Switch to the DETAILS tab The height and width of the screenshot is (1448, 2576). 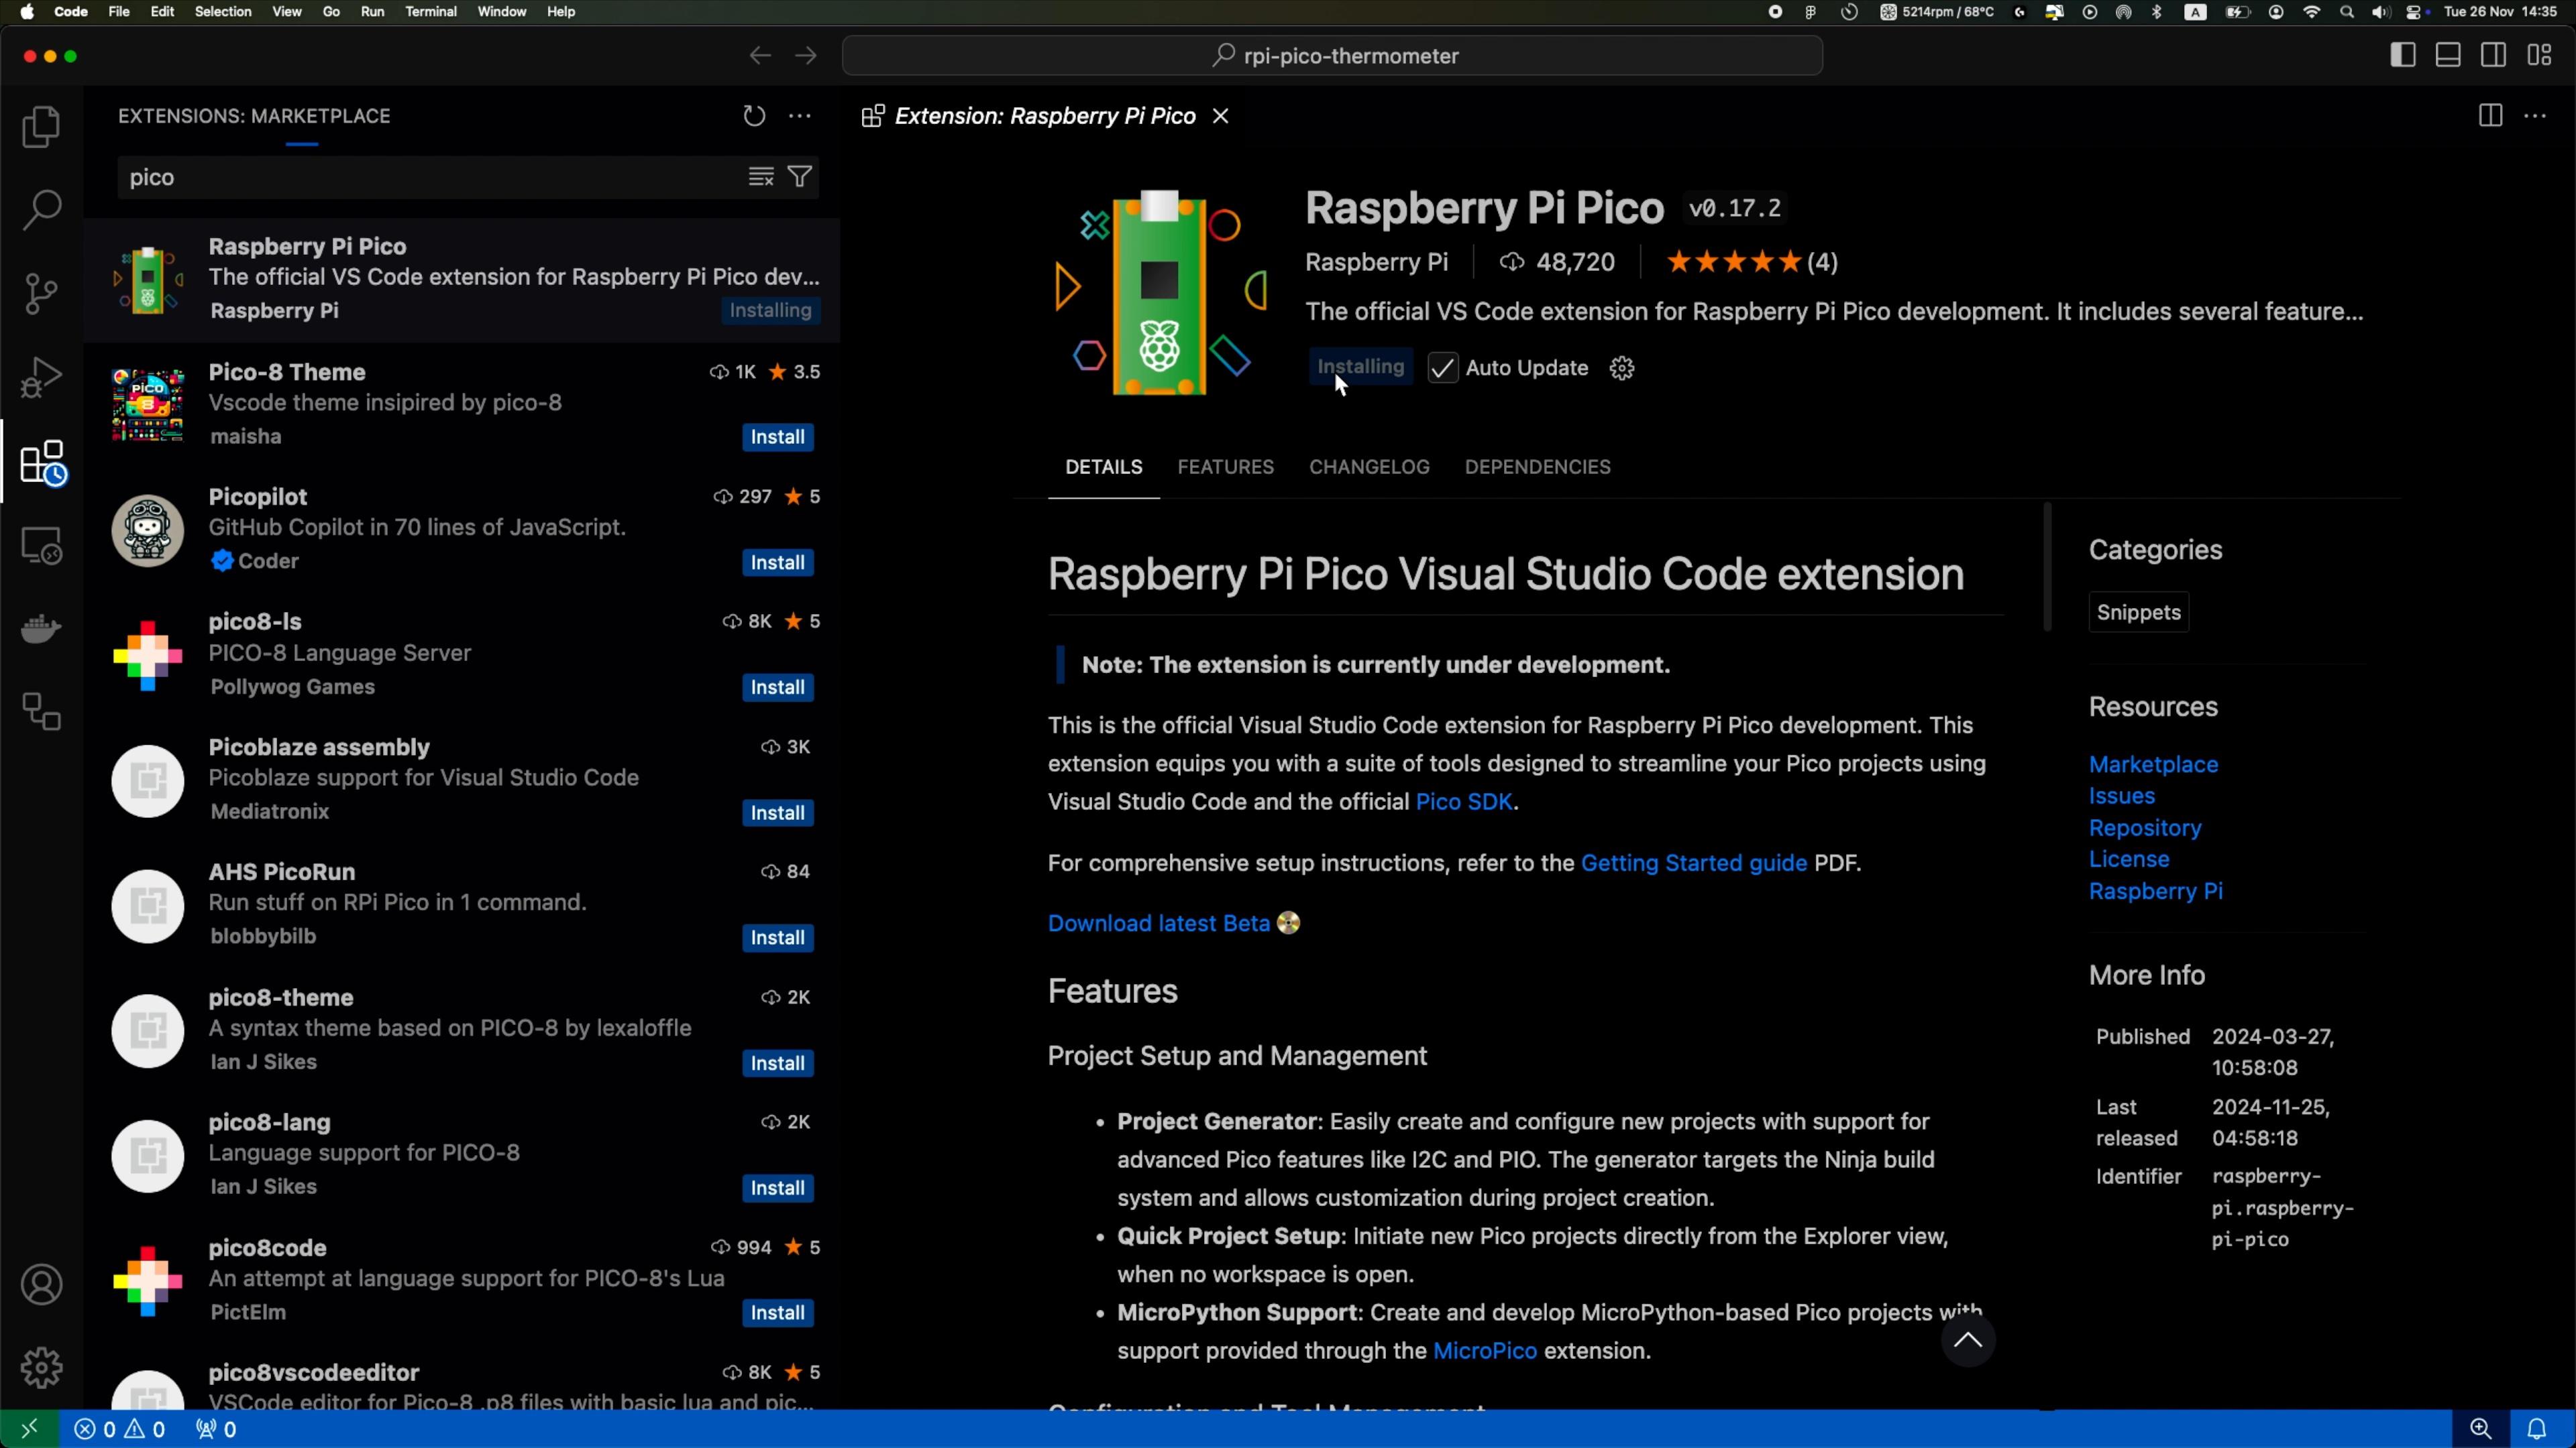coord(1103,467)
